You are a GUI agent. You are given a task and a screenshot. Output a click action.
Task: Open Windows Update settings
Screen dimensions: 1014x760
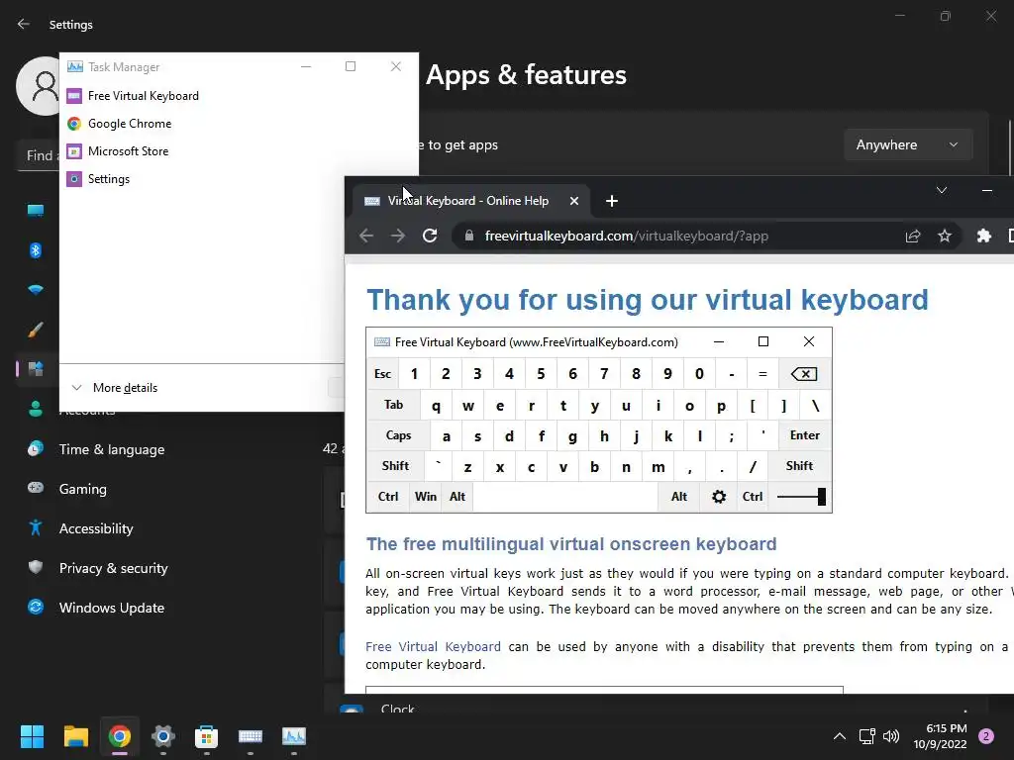(x=112, y=608)
